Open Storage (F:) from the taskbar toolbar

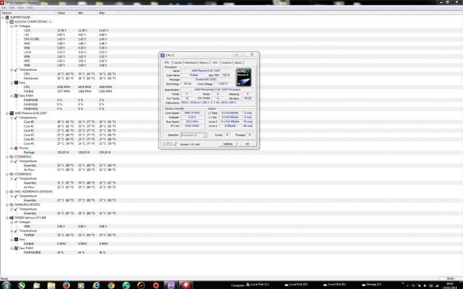[x=372, y=284]
